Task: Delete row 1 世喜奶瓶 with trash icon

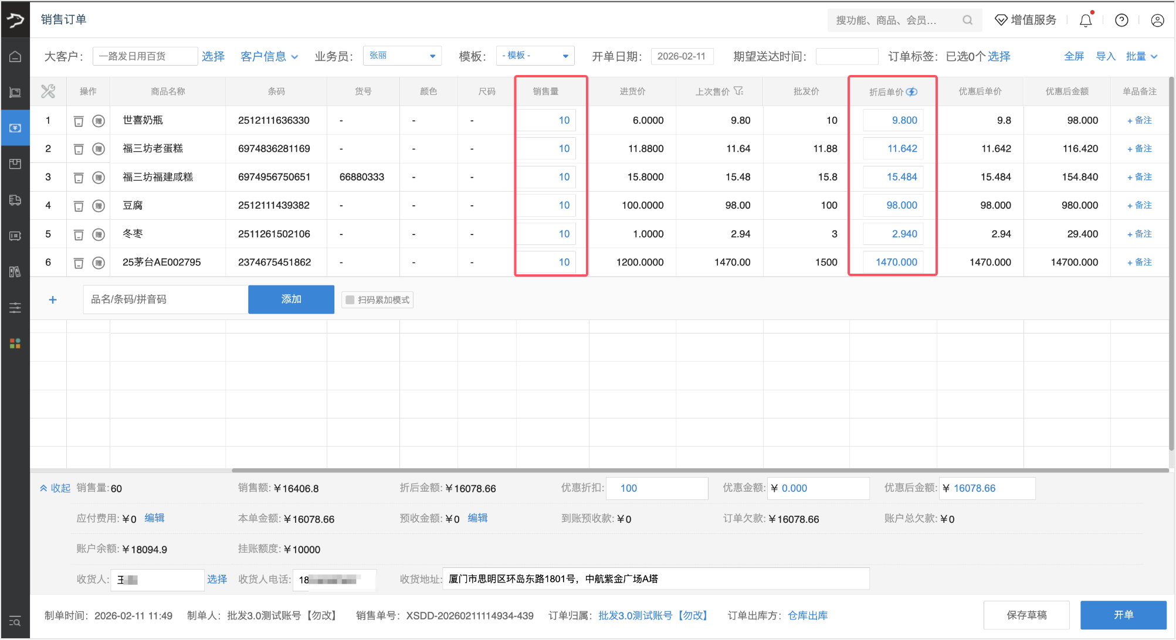Action: (79, 121)
